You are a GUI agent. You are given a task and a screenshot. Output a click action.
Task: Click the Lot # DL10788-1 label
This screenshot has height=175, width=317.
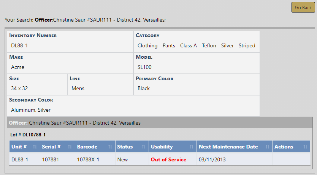click(28, 134)
